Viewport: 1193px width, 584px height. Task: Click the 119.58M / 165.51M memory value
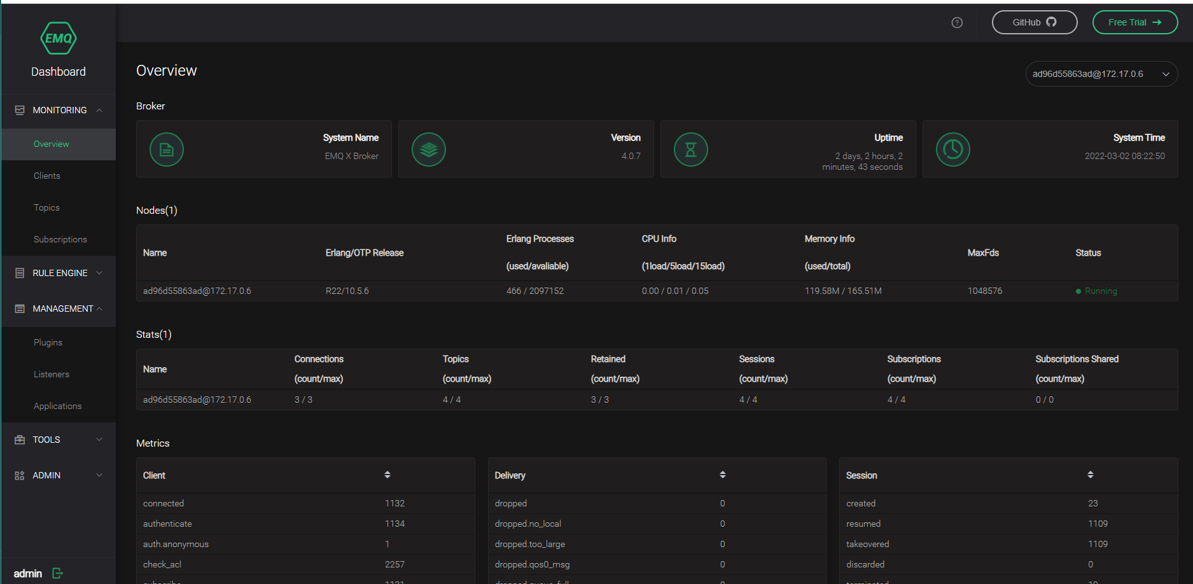(843, 291)
